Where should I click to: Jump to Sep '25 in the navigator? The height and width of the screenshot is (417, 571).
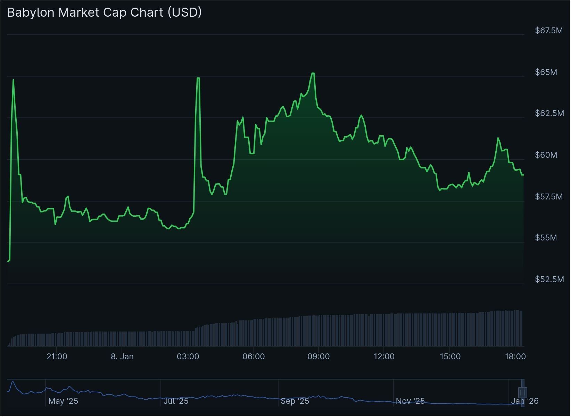(x=295, y=401)
